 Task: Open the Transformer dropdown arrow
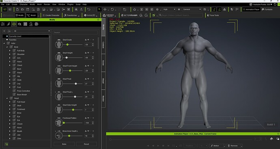79,16
